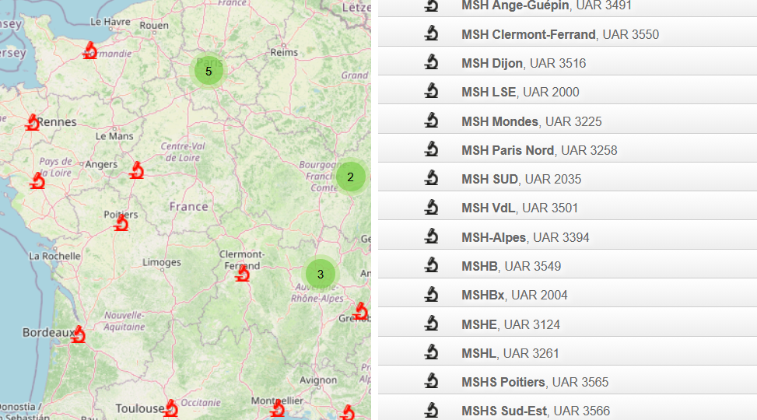
Task: Select the microscope marker at Poitiers
Action: click(x=121, y=222)
